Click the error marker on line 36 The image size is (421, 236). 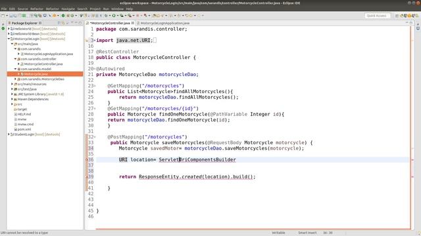pyautogui.click(x=87, y=160)
